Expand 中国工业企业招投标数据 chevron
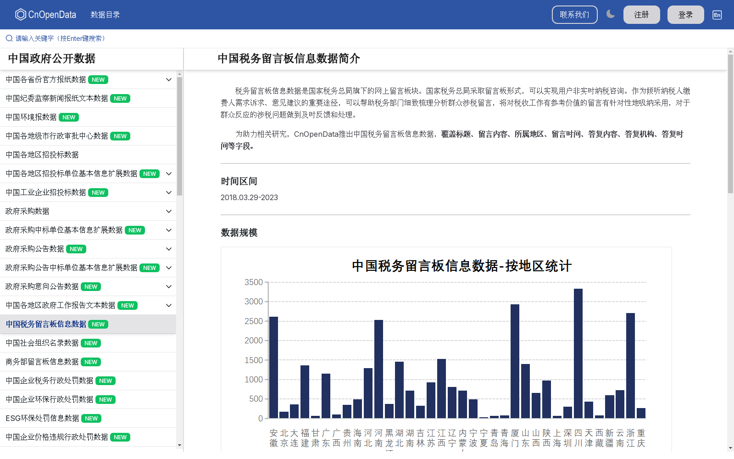This screenshot has height=459, width=734. (x=169, y=193)
